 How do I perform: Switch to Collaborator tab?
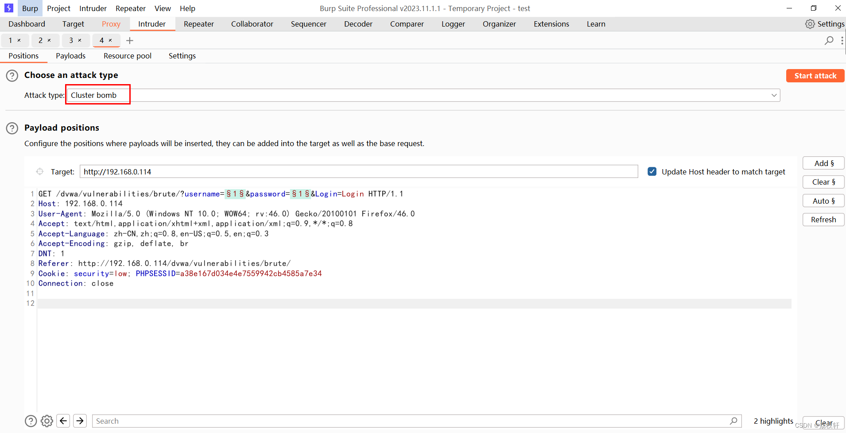click(x=252, y=24)
